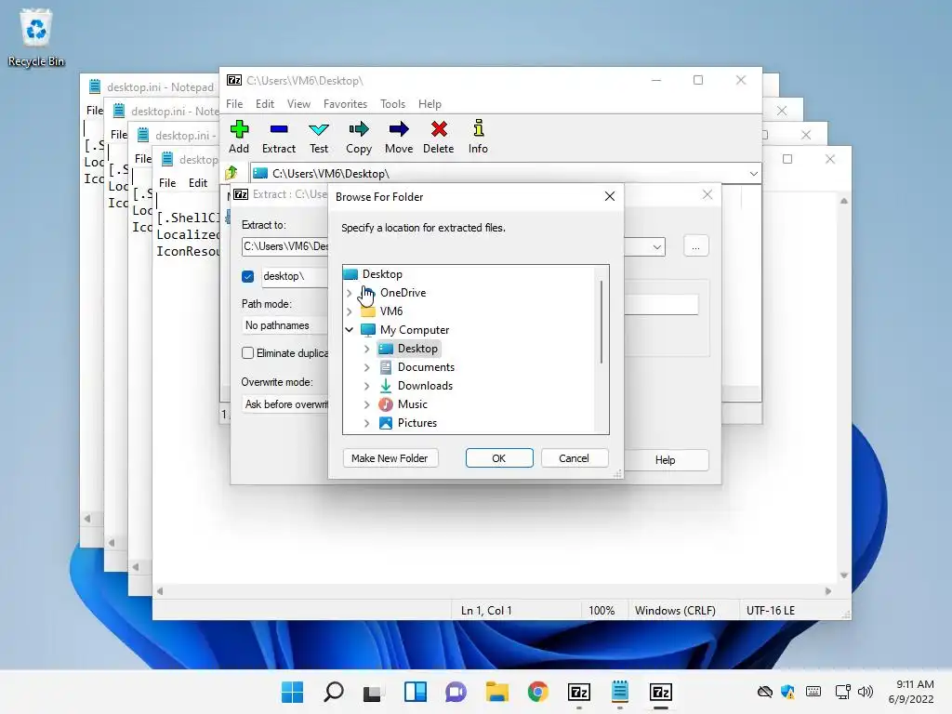Click the Extract to path field
The width and height of the screenshot is (952, 714).
coord(284,245)
